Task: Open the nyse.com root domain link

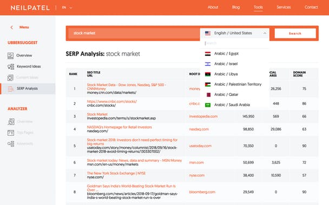Action: tap(196, 175)
